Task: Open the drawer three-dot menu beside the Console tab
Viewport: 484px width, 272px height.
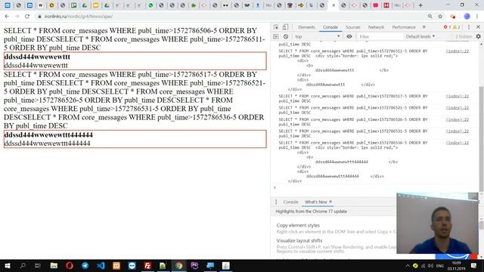Action: [x=276, y=202]
